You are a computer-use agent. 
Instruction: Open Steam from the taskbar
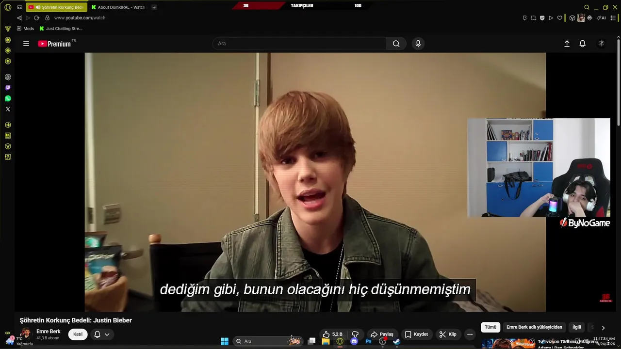[396, 341]
